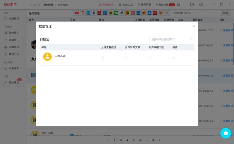Open settings with the gear icon
234x144 pixels.
pos(201,5)
